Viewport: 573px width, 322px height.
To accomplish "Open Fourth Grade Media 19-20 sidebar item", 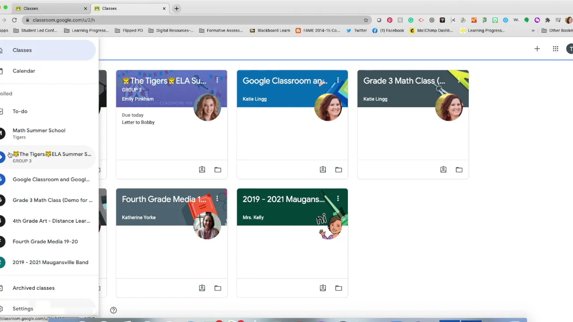I will click(x=47, y=241).
